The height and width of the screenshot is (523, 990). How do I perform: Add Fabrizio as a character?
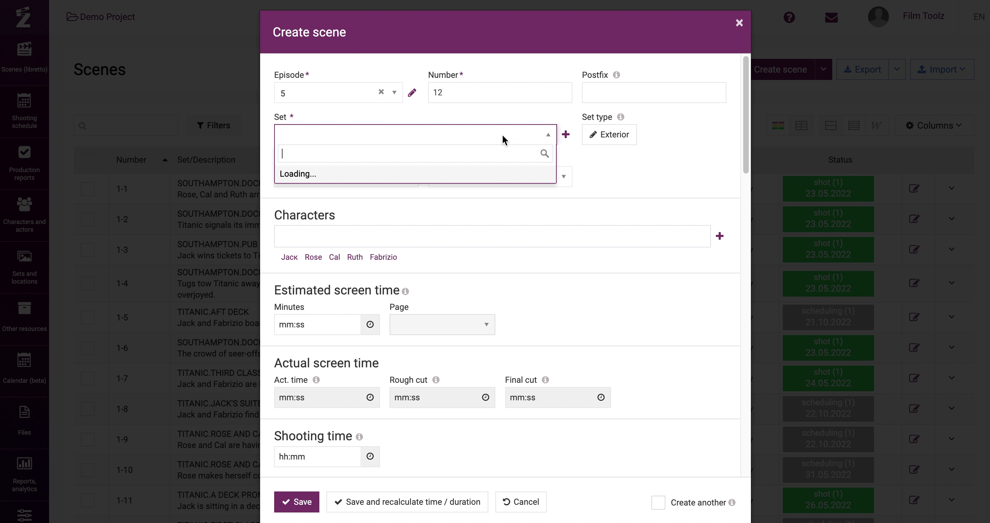pos(383,257)
